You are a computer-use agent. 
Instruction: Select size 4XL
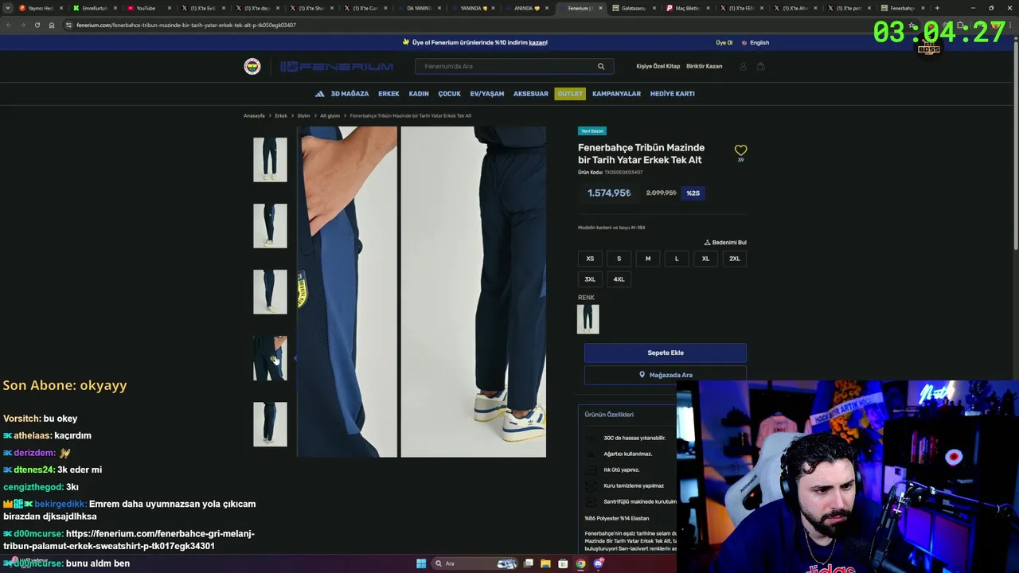click(x=619, y=279)
